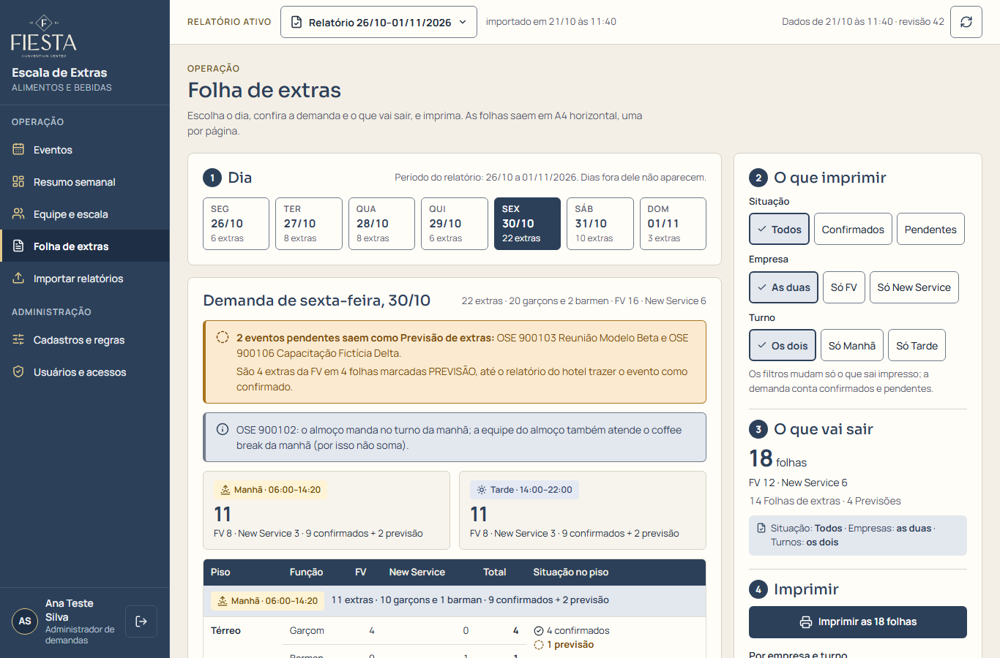Viewport: 1000px width, 658px height.
Task: Click the New Service column header
Action: 417,572
